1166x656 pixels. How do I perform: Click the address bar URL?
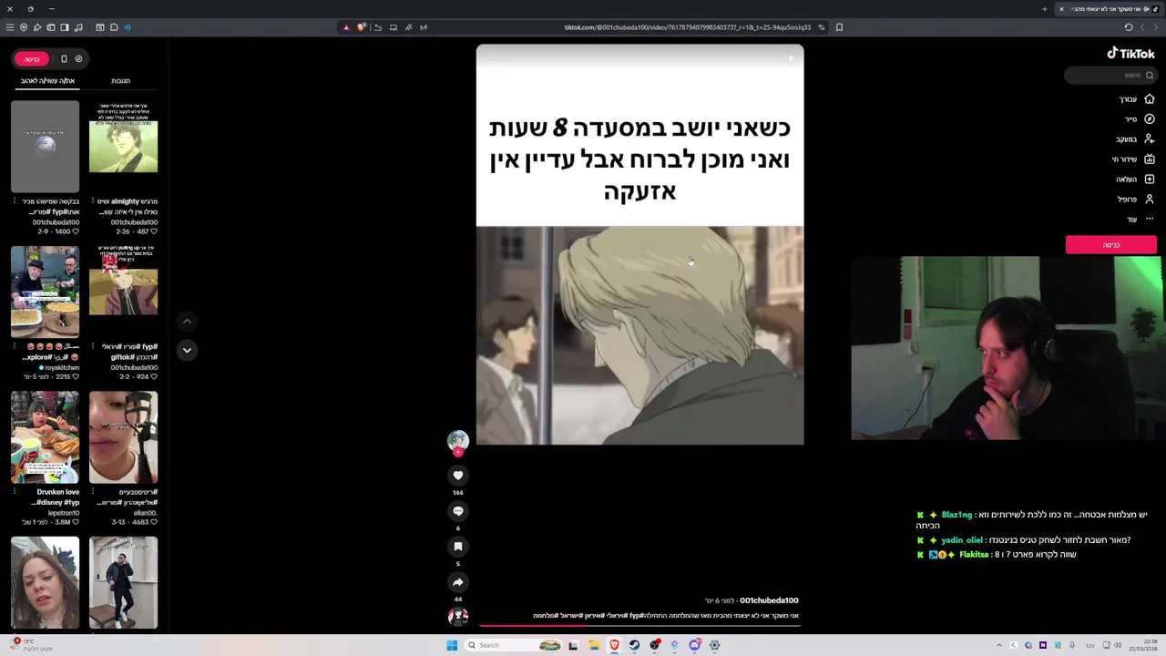coord(687,27)
